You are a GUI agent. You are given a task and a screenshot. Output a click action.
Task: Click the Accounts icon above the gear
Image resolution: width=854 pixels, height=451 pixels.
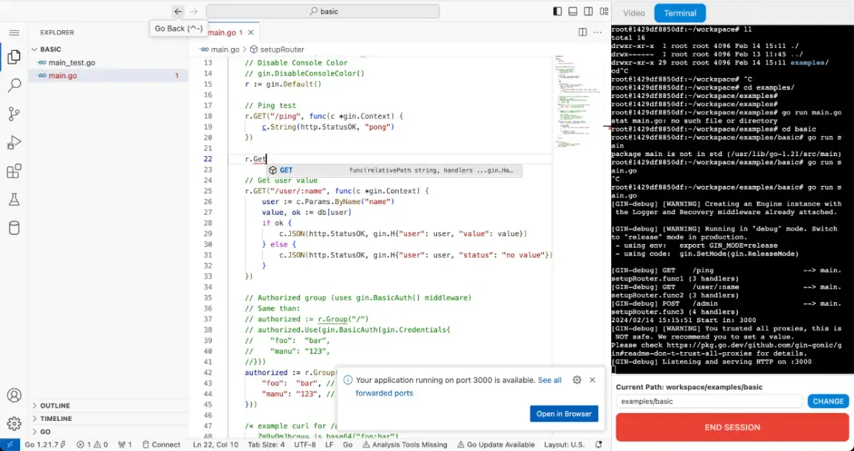click(x=14, y=394)
